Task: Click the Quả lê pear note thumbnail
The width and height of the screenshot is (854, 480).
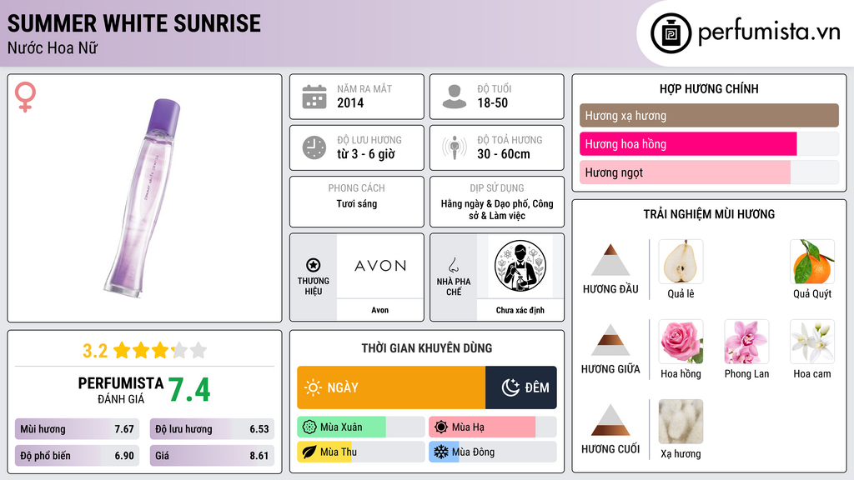Action: 681,262
